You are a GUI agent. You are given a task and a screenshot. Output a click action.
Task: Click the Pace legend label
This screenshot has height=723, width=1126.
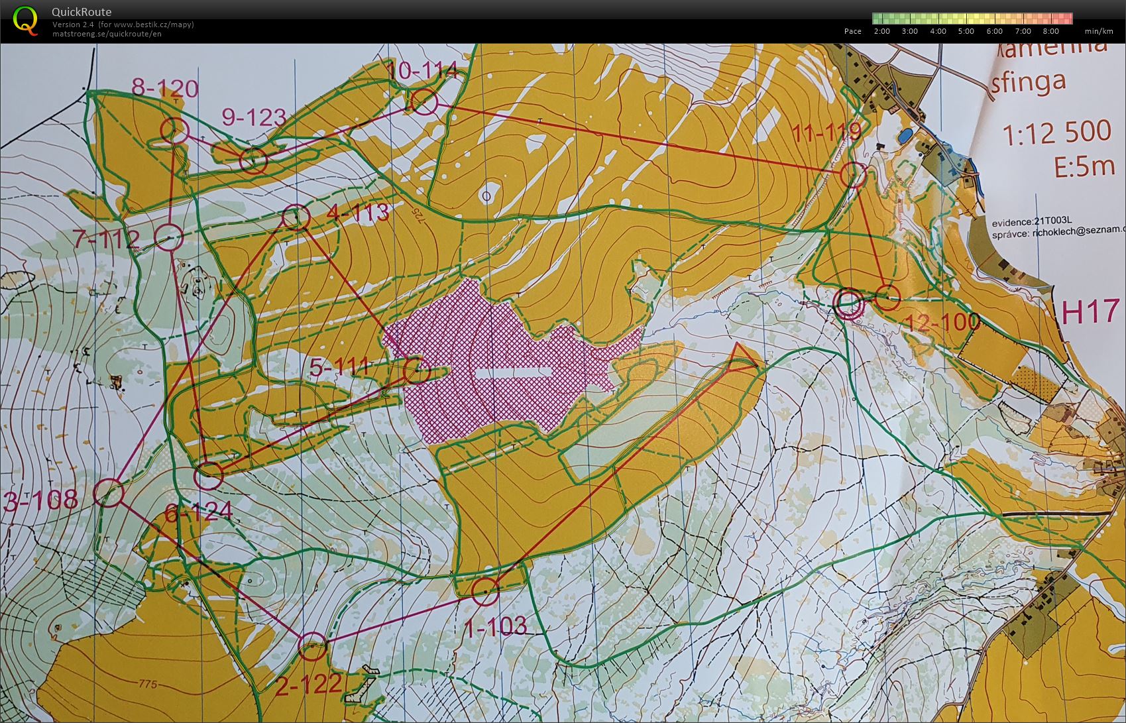pyautogui.click(x=852, y=31)
